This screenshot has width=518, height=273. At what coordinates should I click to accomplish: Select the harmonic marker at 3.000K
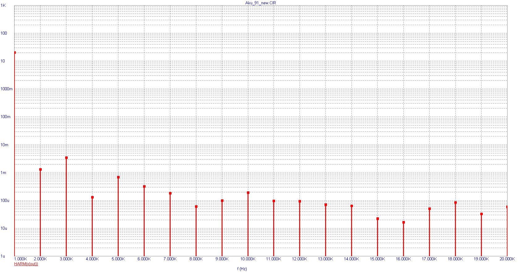[66, 158]
